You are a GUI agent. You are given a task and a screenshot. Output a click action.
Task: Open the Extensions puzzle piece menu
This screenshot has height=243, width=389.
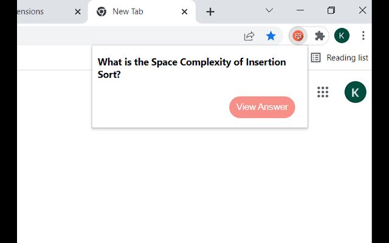pos(320,36)
